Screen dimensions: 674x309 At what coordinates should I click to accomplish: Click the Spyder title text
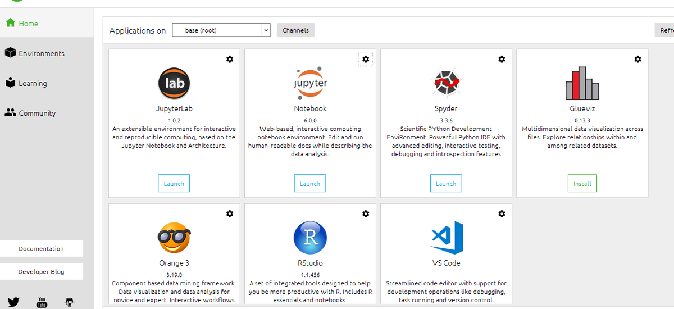pos(446,108)
